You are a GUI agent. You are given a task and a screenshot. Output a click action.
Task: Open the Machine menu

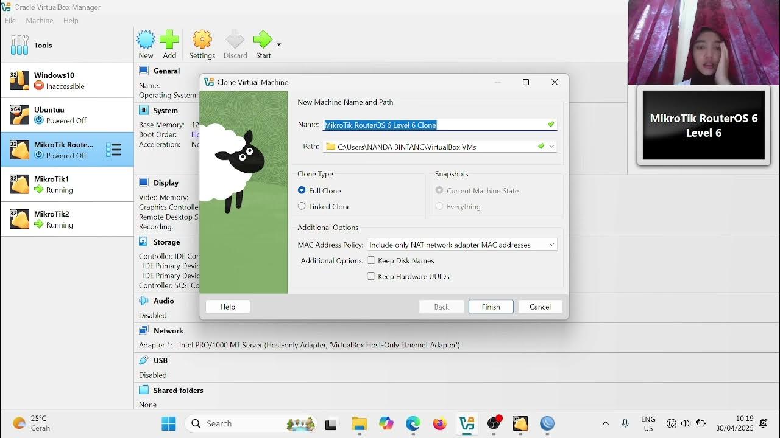coord(40,21)
